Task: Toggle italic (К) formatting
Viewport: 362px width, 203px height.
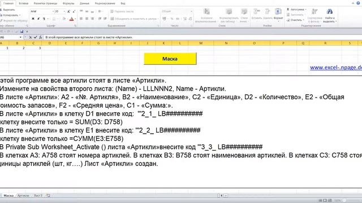Action: click(x=38, y=19)
